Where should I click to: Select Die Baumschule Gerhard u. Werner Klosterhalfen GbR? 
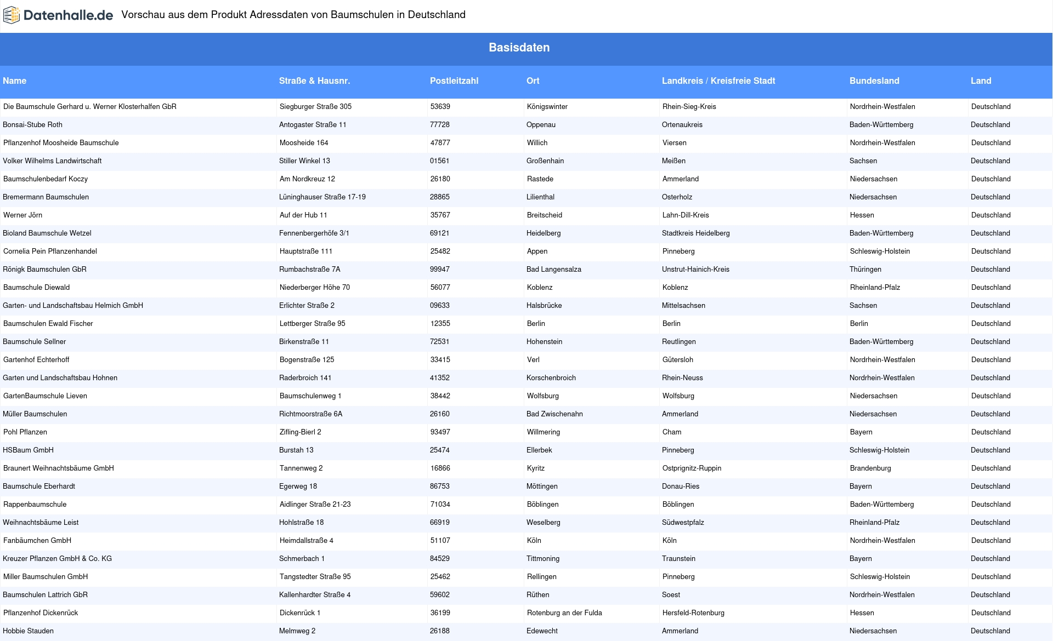tap(90, 107)
